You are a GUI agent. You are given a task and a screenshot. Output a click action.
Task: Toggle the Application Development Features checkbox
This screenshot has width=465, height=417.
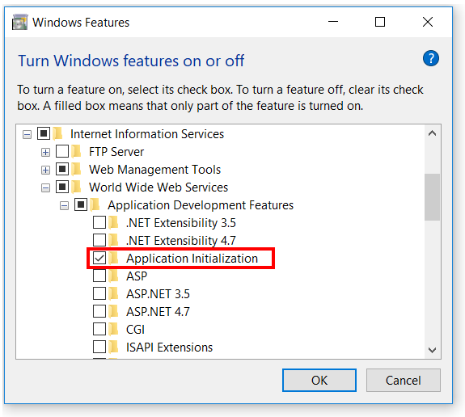[81, 204]
